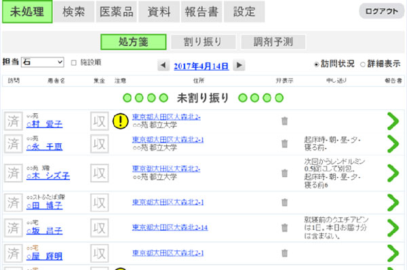The image size is (407, 270).
Task: Click trash icon for ○田 博子
Action: [x=285, y=202]
